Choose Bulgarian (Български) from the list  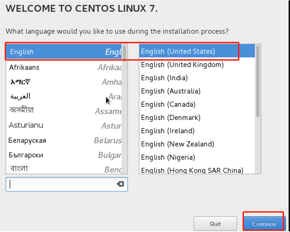click(64, 155)
